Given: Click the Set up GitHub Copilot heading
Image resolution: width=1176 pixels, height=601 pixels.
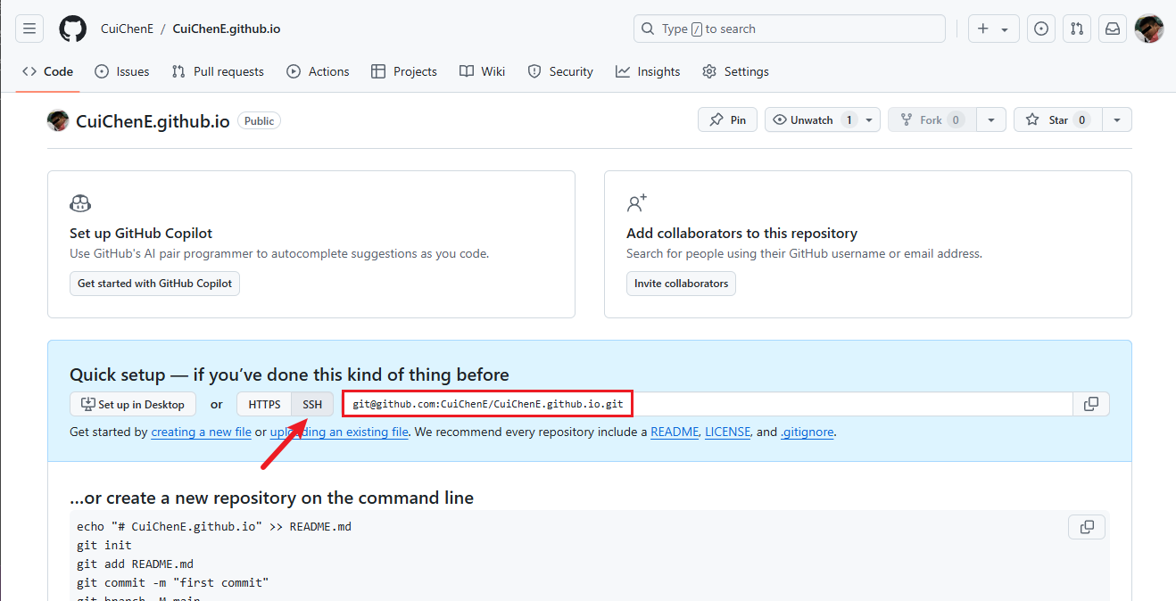Looking at the screenshot, I should [x=141, y=233].
